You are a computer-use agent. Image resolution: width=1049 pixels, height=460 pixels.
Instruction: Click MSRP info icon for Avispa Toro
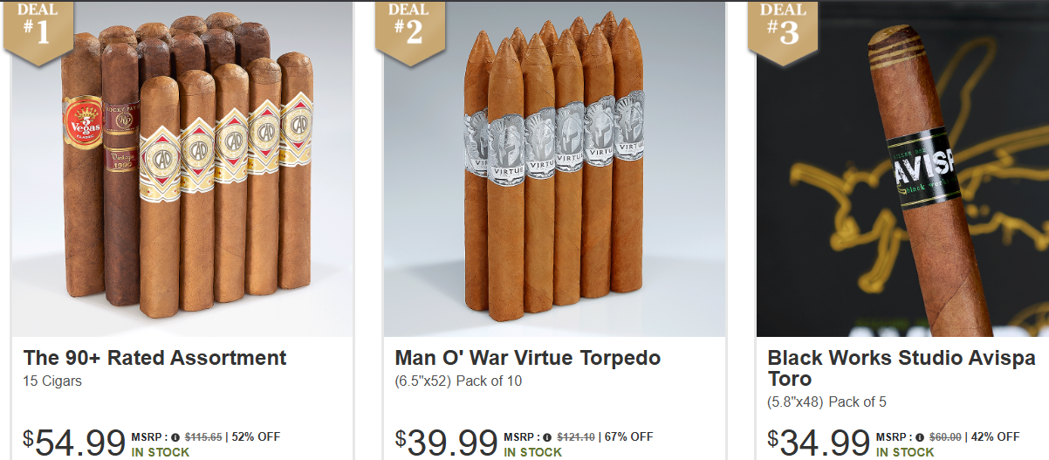(x=920, y=437)
